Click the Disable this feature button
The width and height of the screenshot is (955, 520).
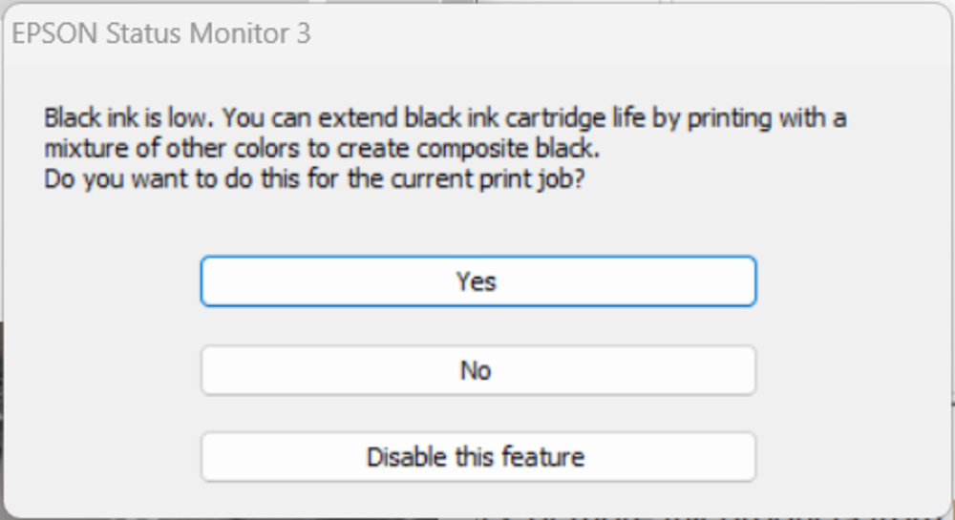[477, 457]
